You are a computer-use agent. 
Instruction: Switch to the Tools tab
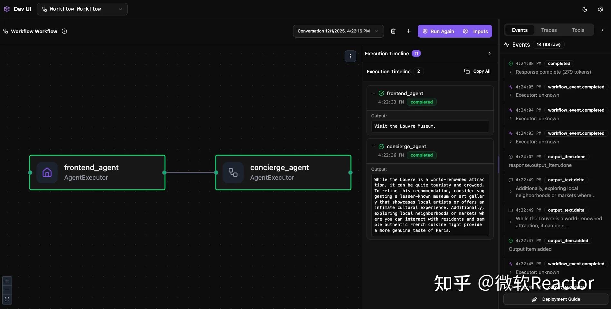coord(578,30)
